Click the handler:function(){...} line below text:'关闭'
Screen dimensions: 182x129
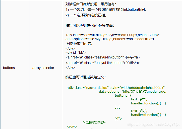149,115
